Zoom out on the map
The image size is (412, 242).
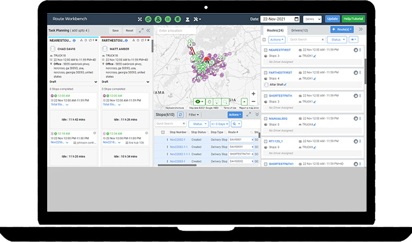coord(253,102)
